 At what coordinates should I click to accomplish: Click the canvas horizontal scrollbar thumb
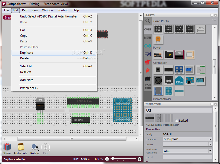click(x=72, y=139)
